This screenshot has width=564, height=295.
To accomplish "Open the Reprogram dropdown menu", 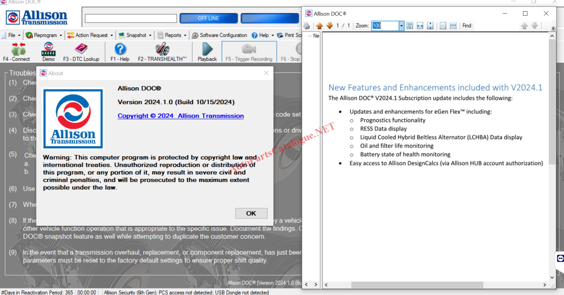I will pyautogui.click(x=44, y=35).
